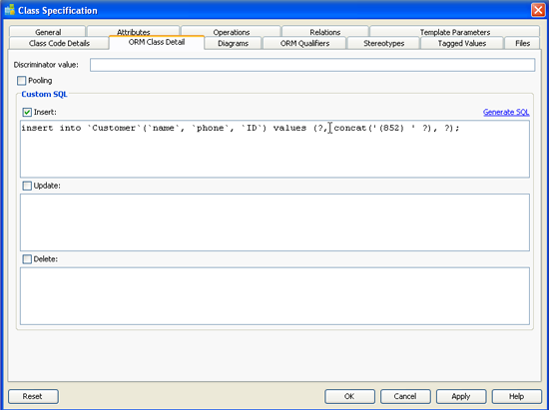The image size is (549, 410).
Task: Open the Stereotypes tab
Action: (x=383, y=43)
